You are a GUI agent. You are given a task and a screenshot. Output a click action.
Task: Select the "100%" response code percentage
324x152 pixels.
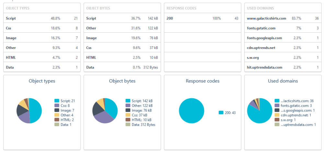(x=216, y=18)
